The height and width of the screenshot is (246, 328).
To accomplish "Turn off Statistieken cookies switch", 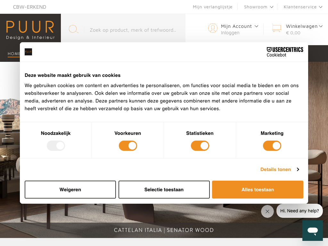I will (200, 146).
